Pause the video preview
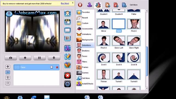This screenshot has height=99, width=176. click(x=40, y=58)
